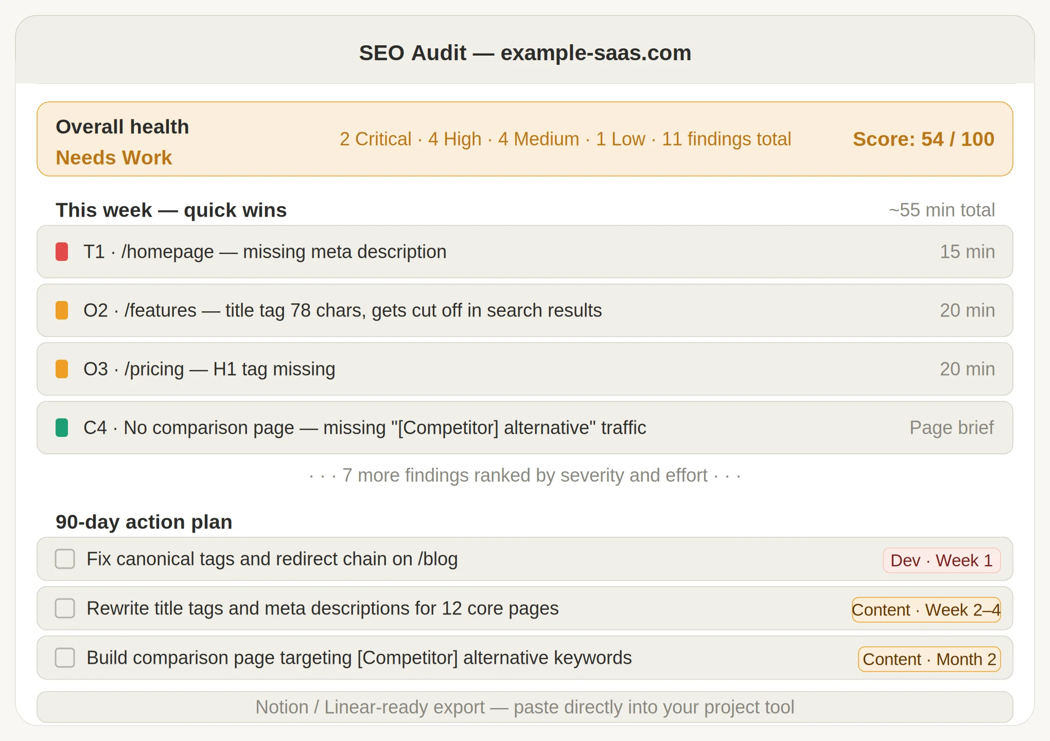Check the Rewrite title tags task checkbox
This screenshot has height=741, width=1050.
tap(65, 608)
